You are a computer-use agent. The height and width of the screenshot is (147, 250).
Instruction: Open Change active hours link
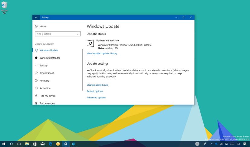click(x=97, y=85)
